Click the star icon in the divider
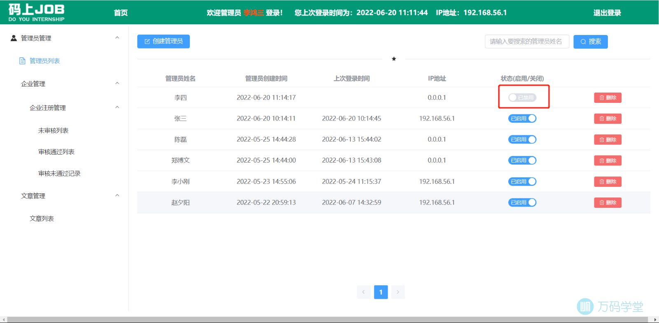Image resolution: width=659 pixels, height=323 pixels. point(394,59)
